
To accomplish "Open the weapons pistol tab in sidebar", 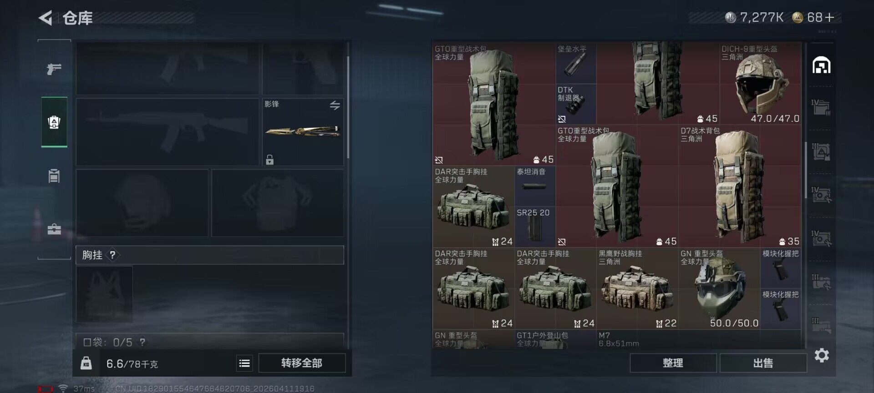I will tap(54, 69).
